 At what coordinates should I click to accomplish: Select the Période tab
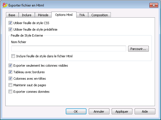click(x=43, y=15)
